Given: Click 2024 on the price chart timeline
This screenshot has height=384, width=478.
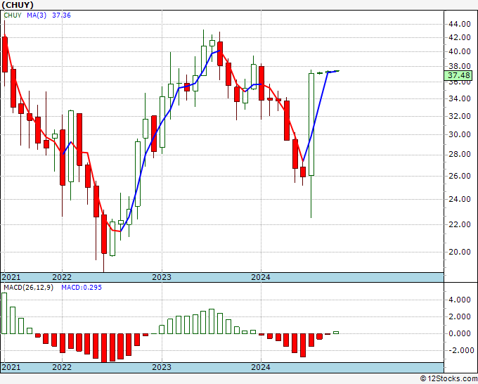Looking at the screenshot, I should click(x=261, y=277).
